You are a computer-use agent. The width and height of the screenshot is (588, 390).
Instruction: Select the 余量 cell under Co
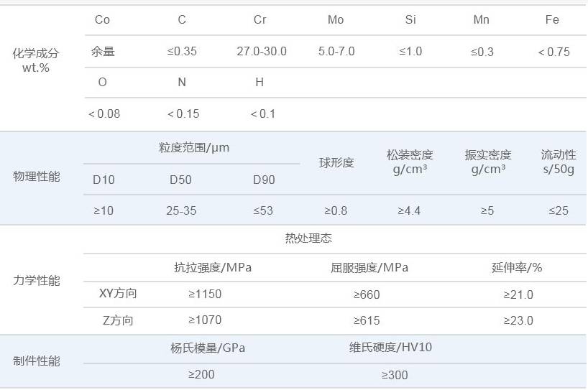point(103,52)
